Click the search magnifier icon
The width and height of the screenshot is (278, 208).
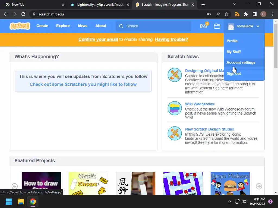pyautogui.click(x=121, y=26)
